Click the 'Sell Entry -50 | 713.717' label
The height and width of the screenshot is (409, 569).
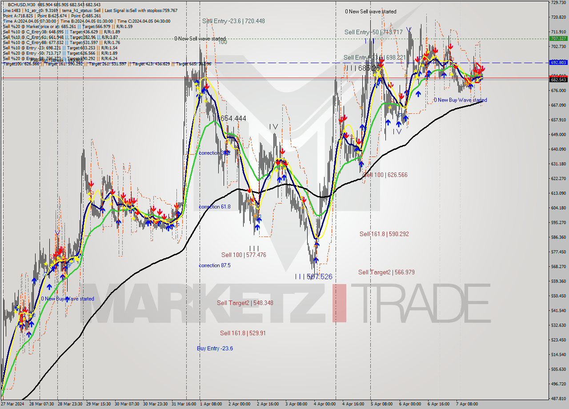373,32
